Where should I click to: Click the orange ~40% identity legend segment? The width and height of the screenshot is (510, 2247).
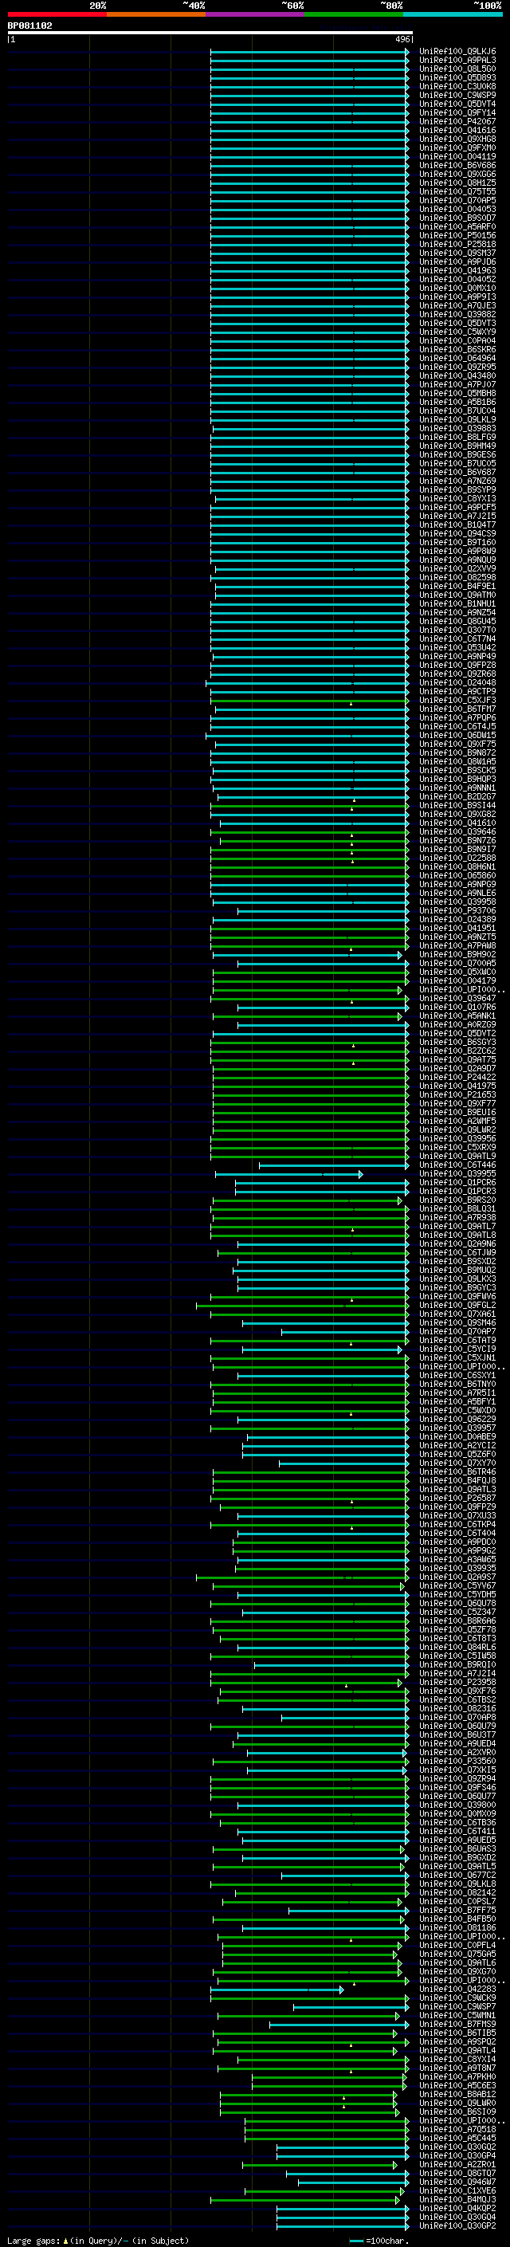pos(156,14)
